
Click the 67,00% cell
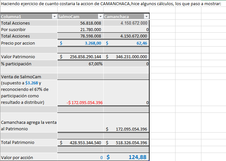(80, 64)
